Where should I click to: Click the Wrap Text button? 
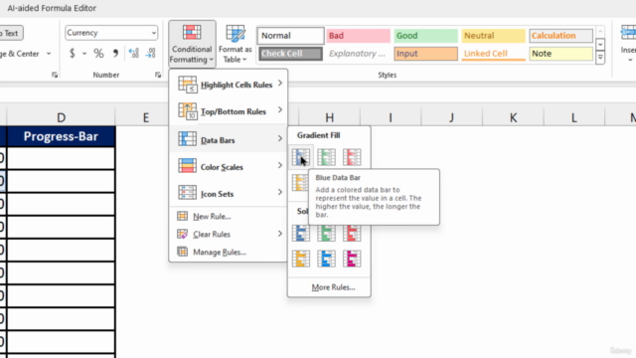(x=11, y=33)
